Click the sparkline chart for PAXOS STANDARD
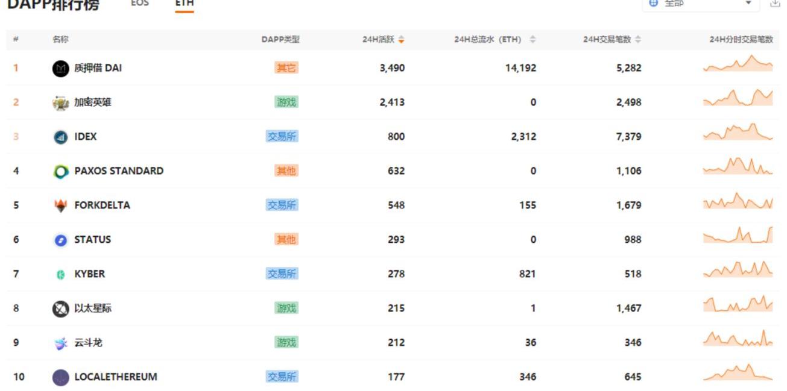Screen dimensions: 787x391 point(738,166)
